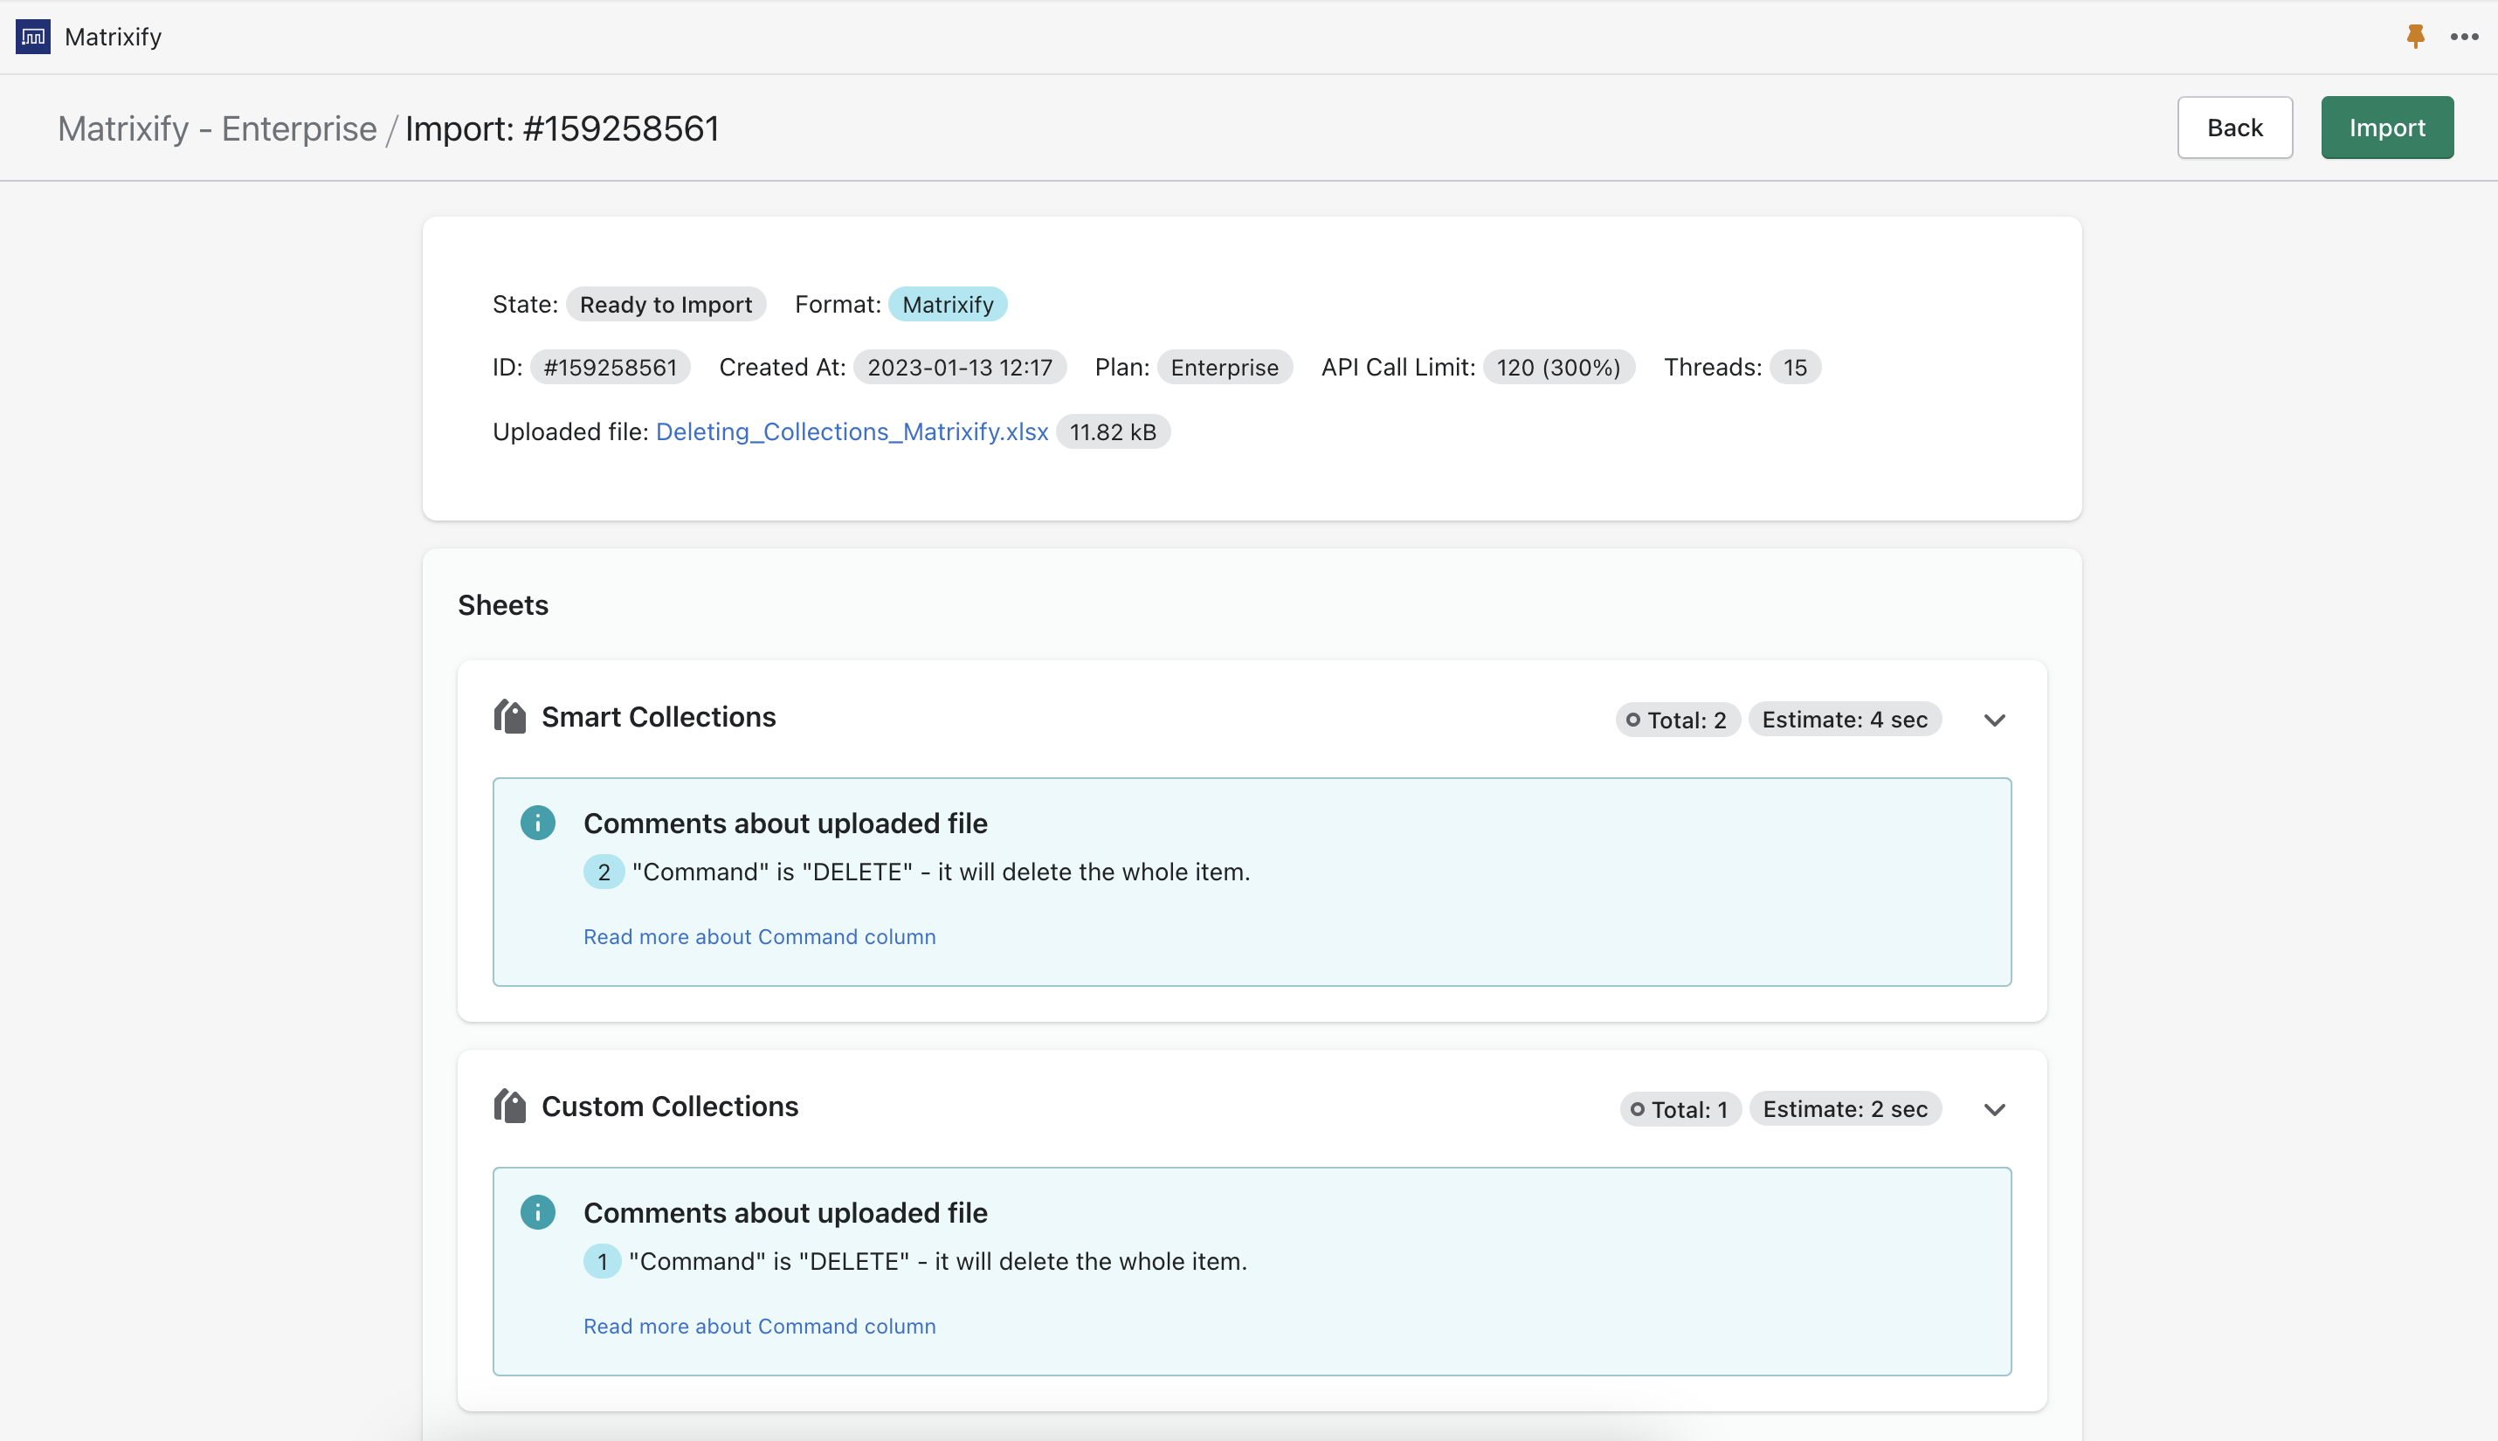This screenshot has width=2498, height=1441.
Task: Click the orange pin icon
Action: point(2415,37)
